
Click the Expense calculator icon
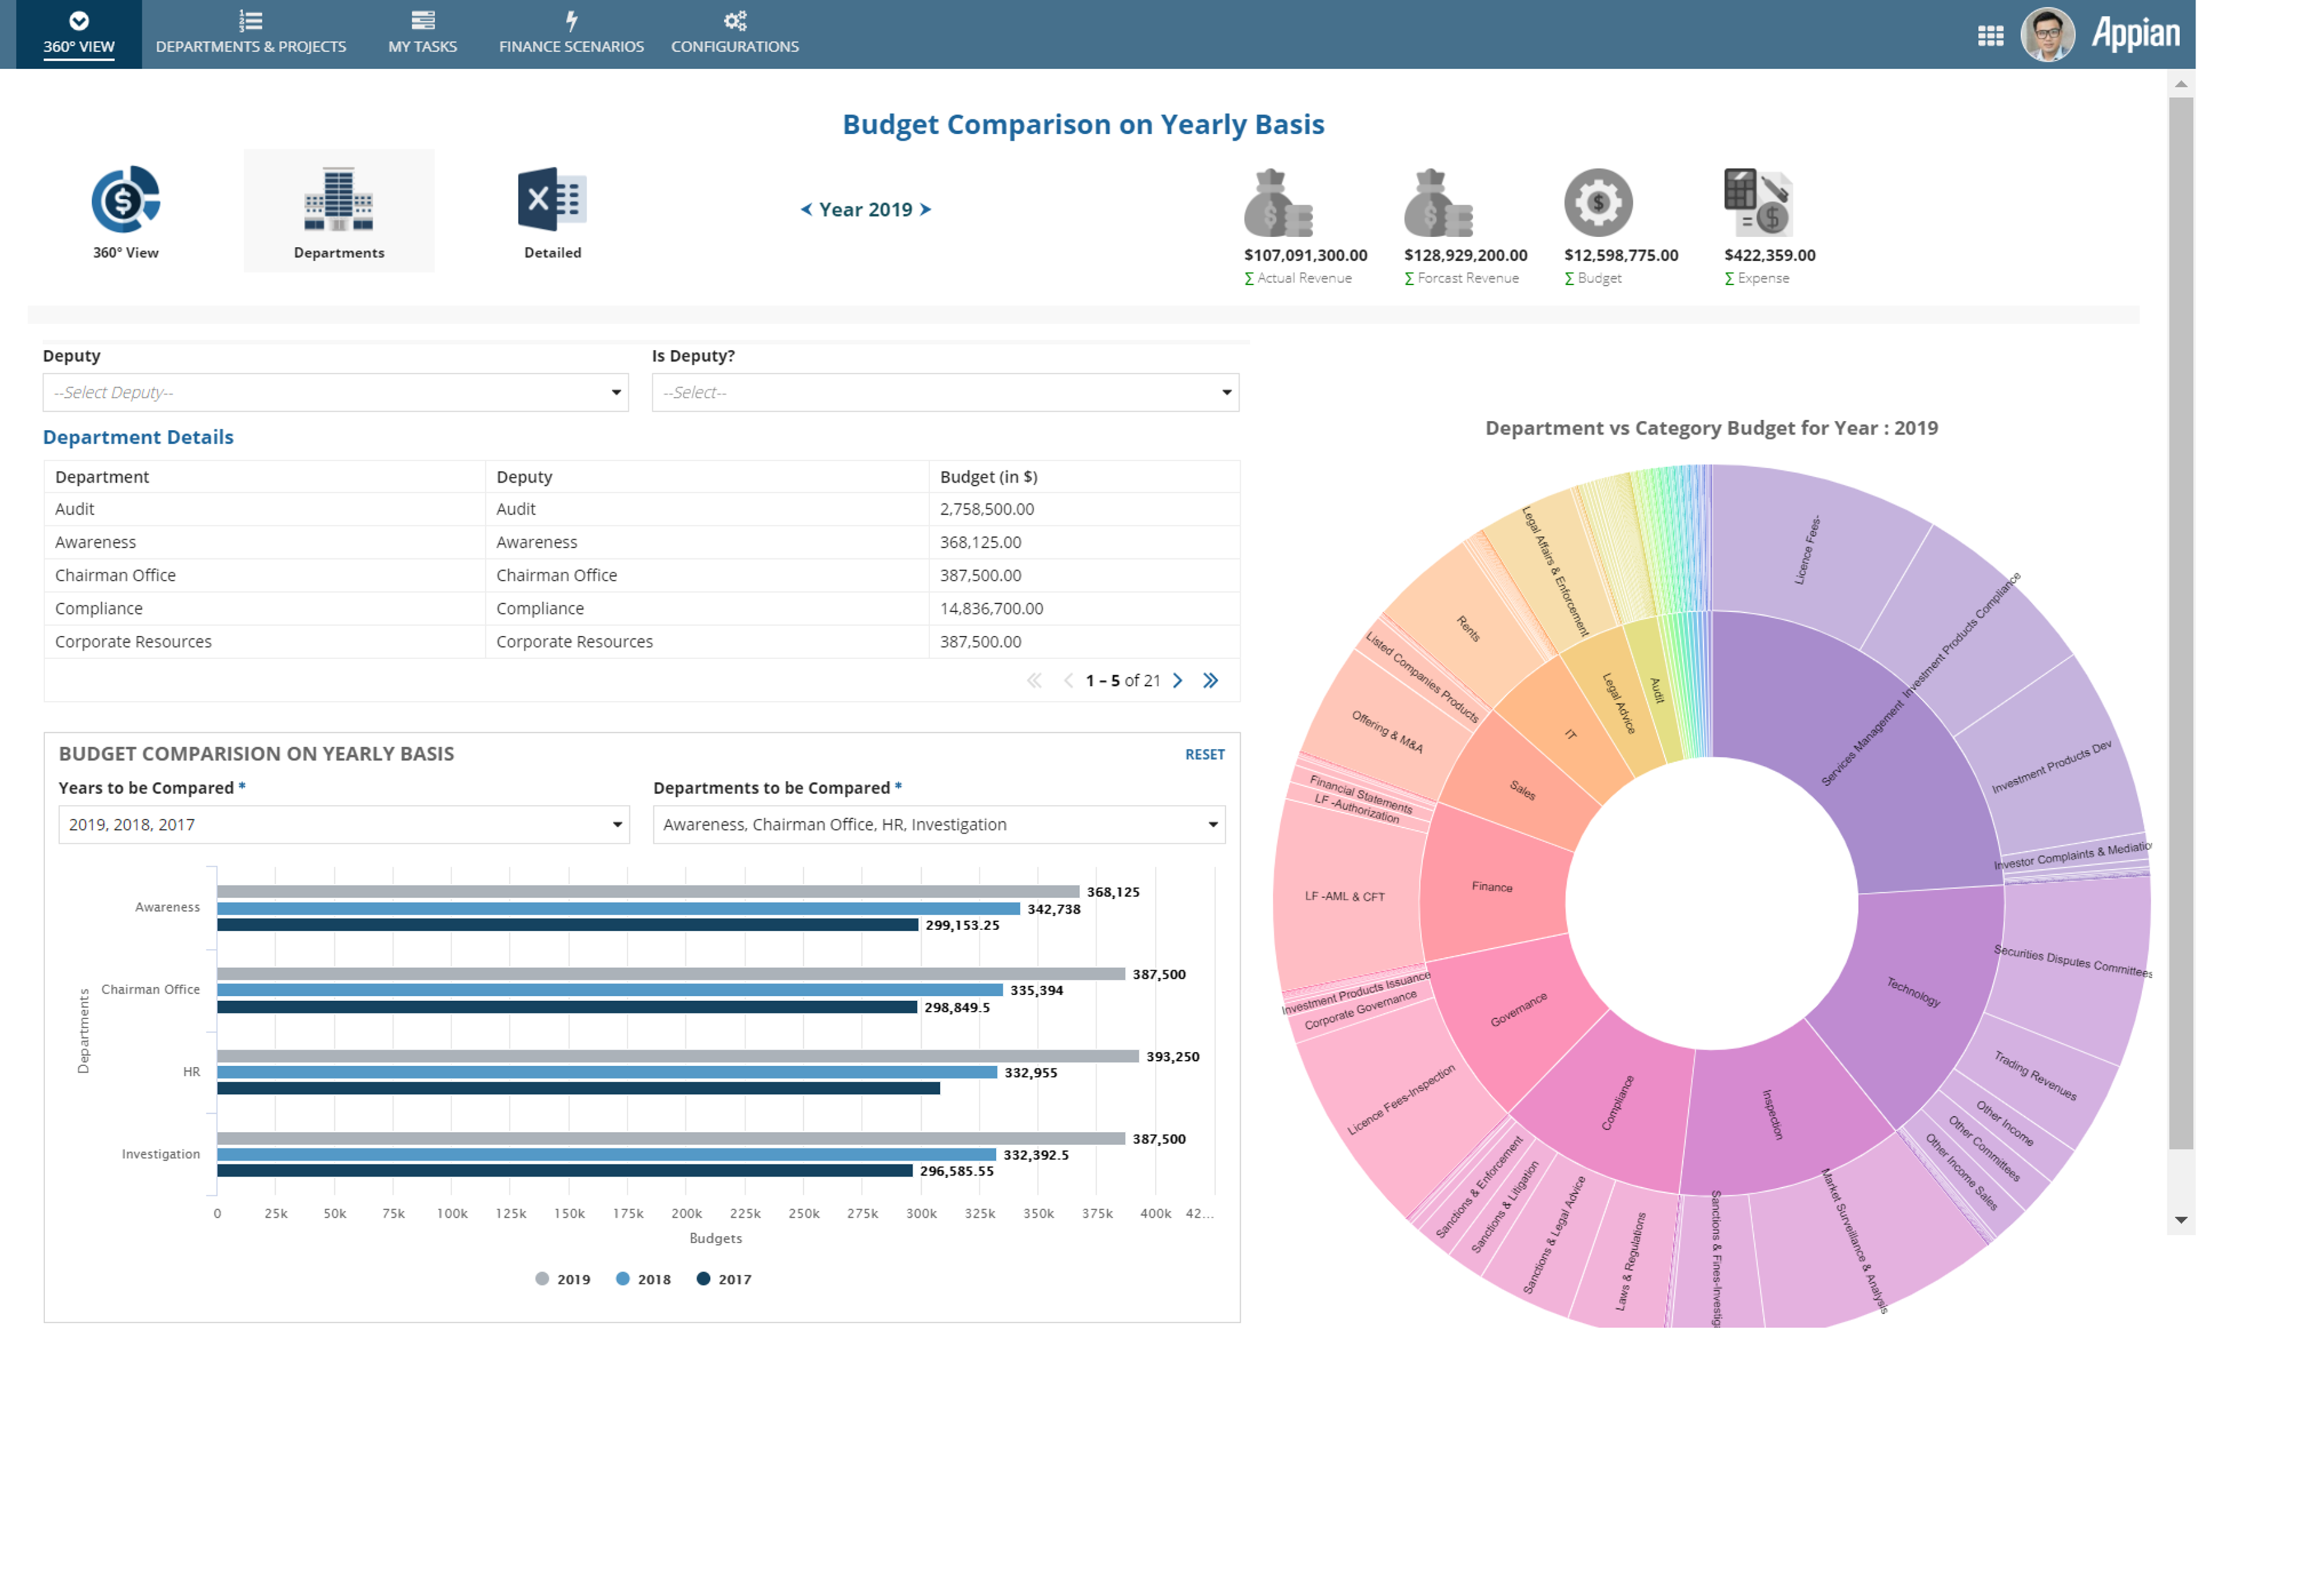click(1758, 203)
